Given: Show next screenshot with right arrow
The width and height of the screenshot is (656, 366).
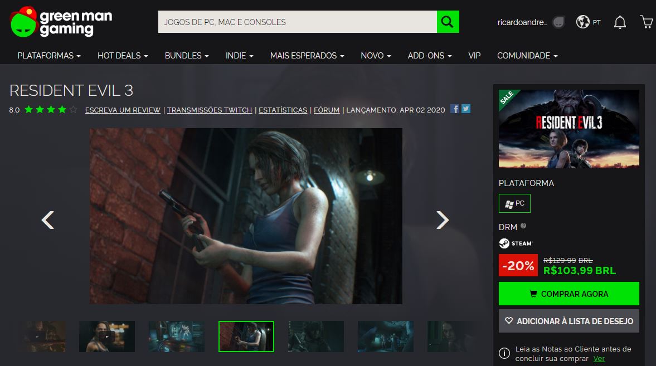Looking at the screenshot, I should [x=442, y=220].
